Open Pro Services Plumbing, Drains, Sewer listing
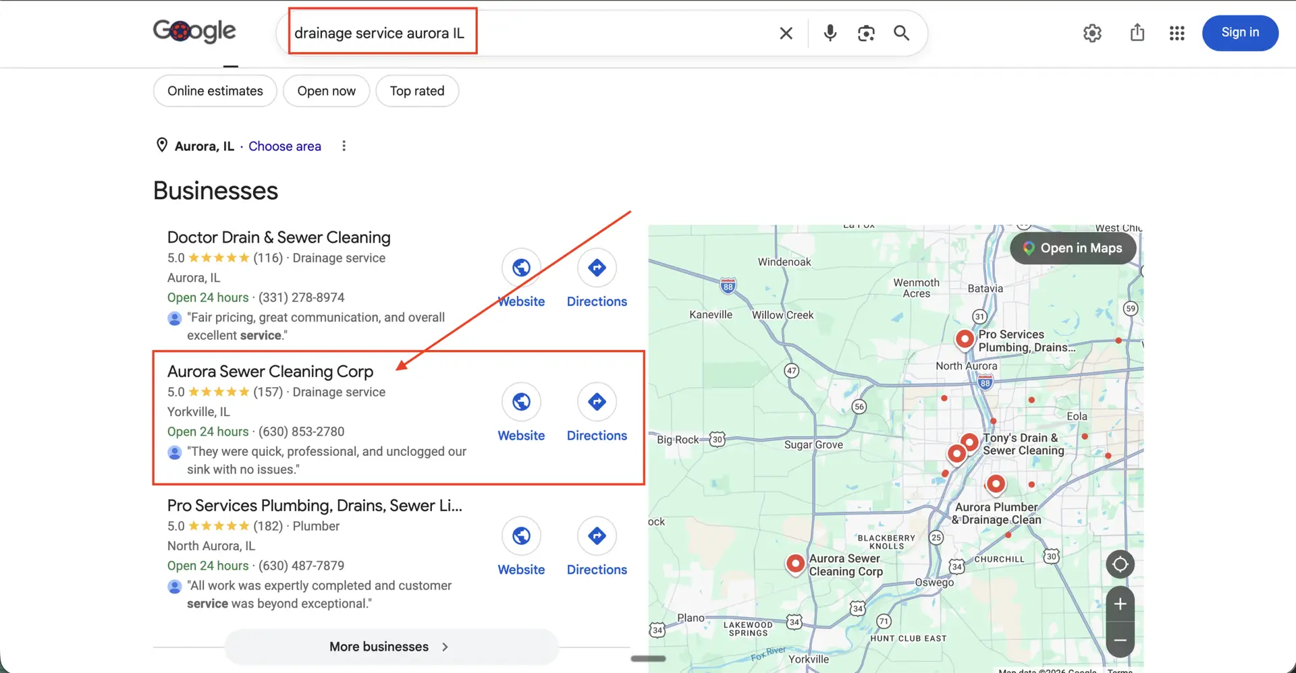This screenshot has height=673, width=1296. tap(315, 506)
